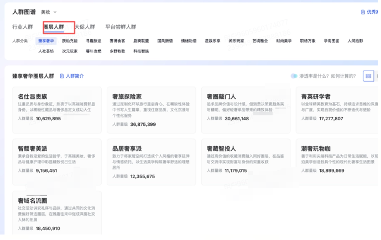Open the 奢圈敲门人 audience card
Viewport: 381px width, 240px height.
(x=246, y=110)
